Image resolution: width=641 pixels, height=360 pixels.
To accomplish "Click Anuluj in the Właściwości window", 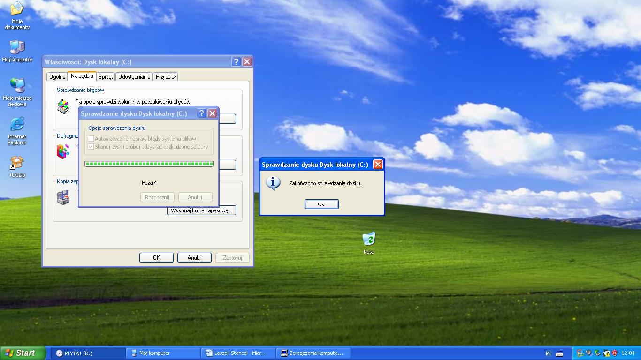I will (x=194, y=257).
